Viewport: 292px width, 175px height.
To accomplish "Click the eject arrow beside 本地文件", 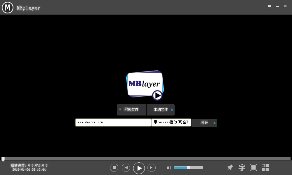I will [x=172, y=109].
